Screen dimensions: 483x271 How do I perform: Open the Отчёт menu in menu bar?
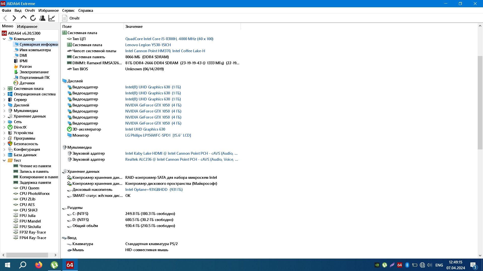coord(30,11)
